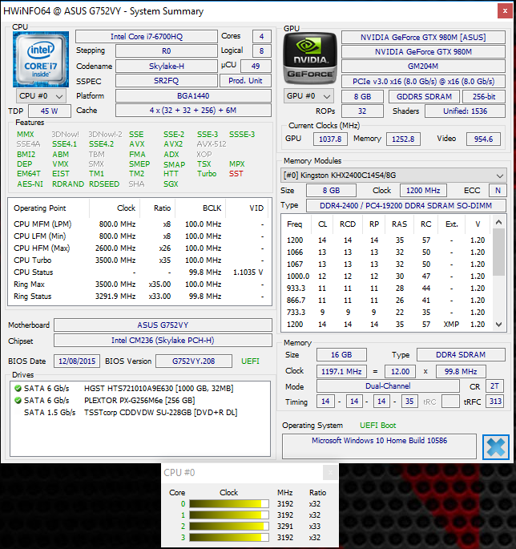Click the red SST feature label
The width and height of the screenshot is (516, 549).
pos(236,174)
